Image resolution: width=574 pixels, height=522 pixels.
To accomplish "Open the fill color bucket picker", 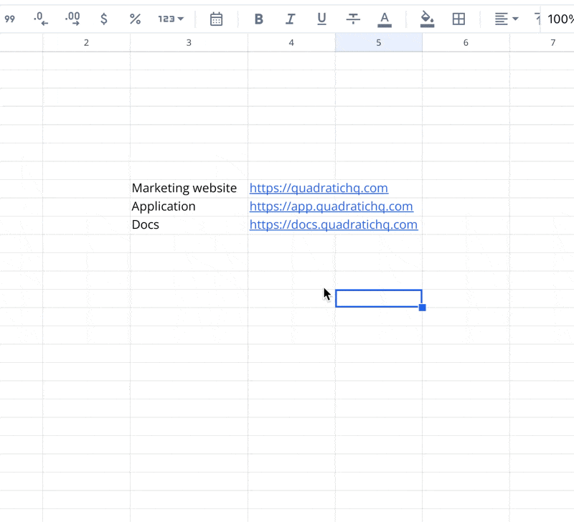I will (x=427, y=19).
